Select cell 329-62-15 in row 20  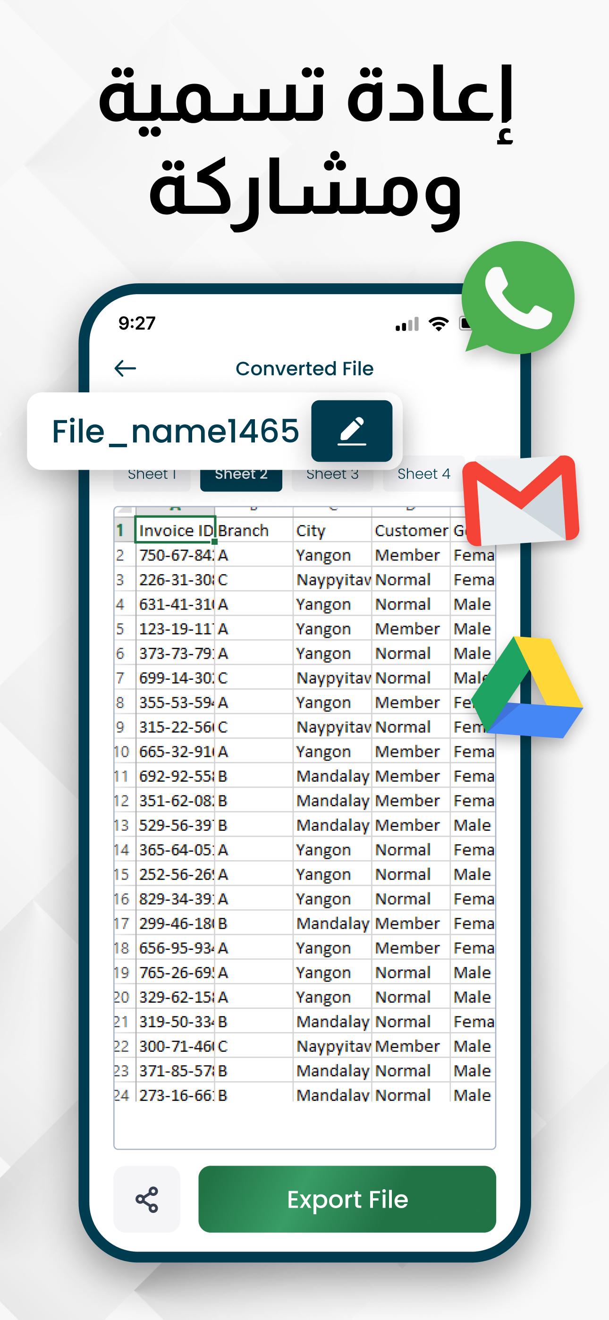coord(175,997)
